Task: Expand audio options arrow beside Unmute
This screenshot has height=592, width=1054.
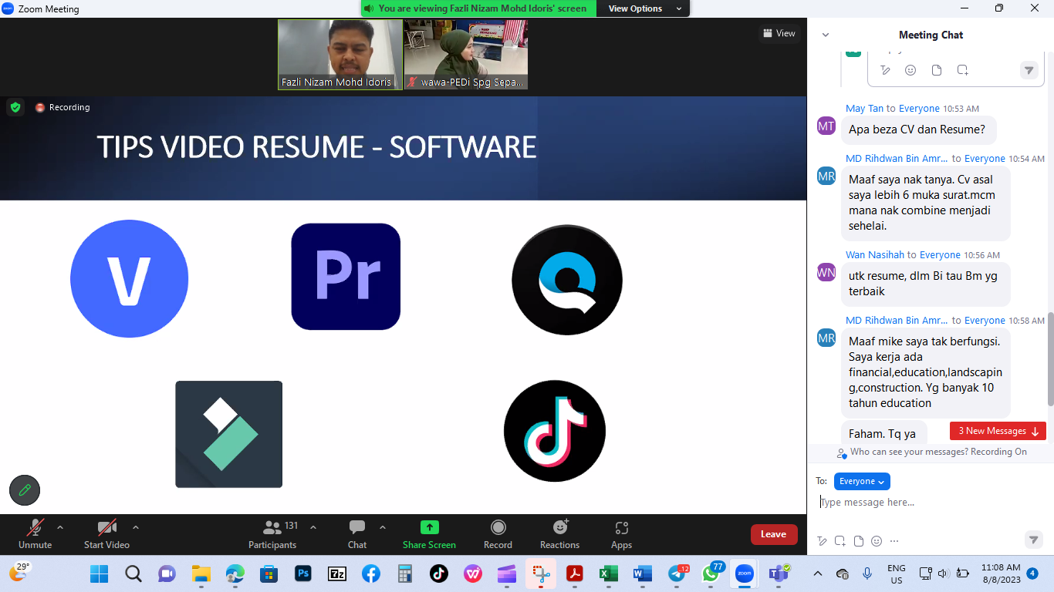Action: (x=60, y=527)
